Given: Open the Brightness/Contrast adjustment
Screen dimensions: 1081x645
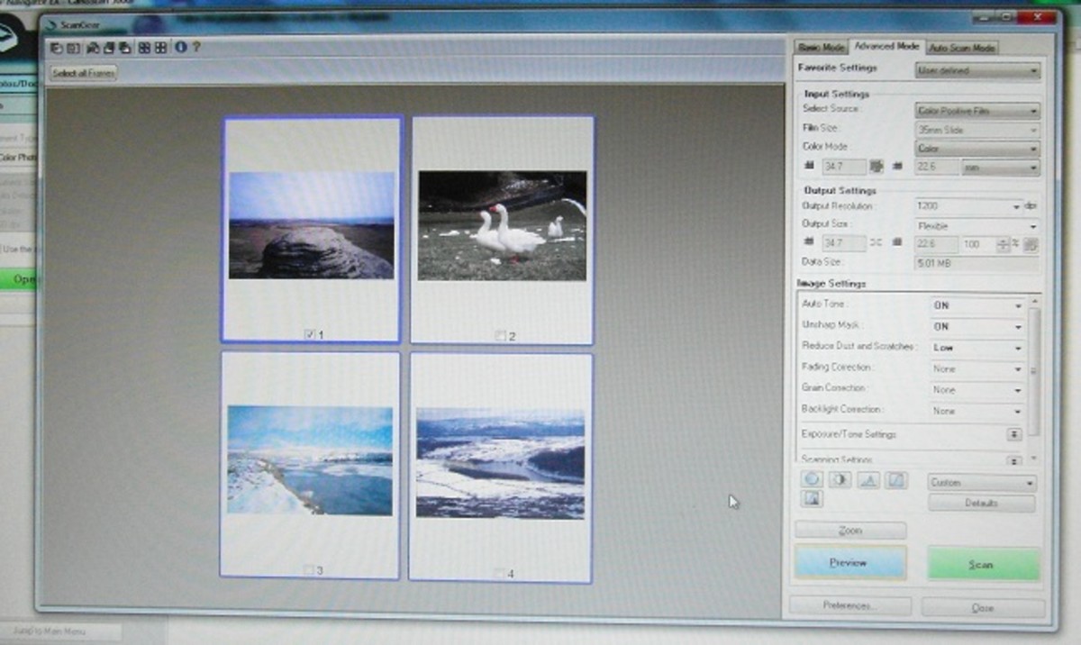Looking at the screenshot, I should [839, 479].
